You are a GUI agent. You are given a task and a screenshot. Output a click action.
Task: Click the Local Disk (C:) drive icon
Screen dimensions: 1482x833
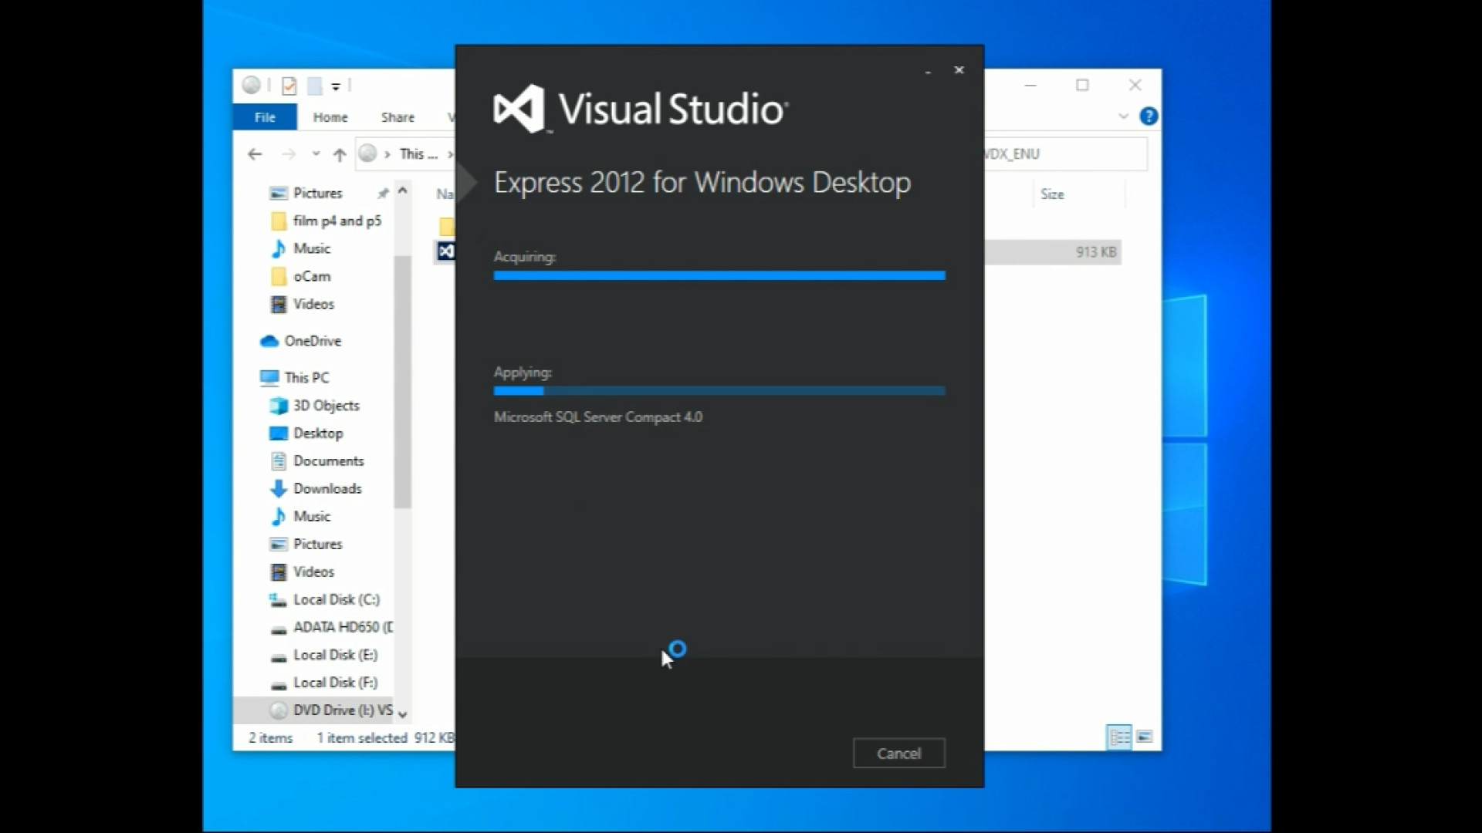click(278, 600)
